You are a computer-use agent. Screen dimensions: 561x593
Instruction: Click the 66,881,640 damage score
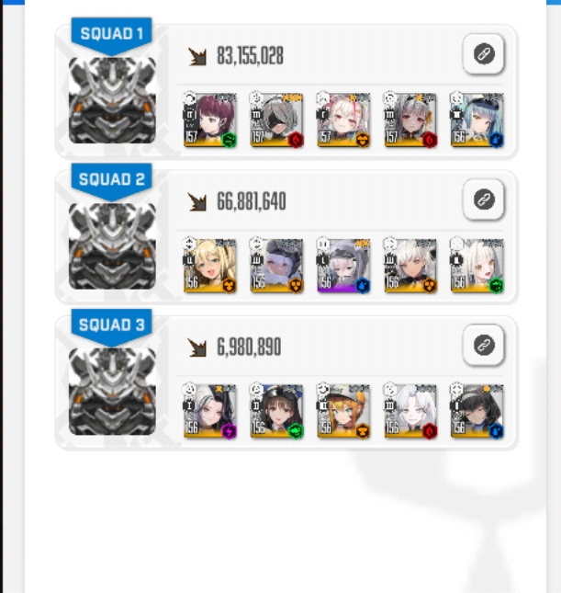click(252, 201)
